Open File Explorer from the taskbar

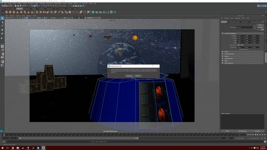(18, 148)
